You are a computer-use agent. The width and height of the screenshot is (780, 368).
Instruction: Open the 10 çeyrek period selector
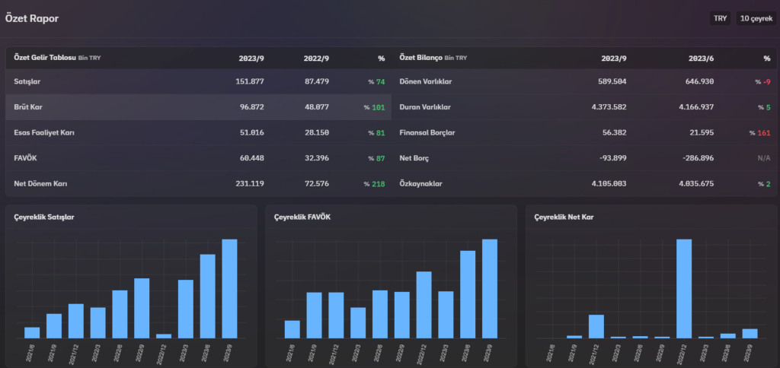(756, 18)
